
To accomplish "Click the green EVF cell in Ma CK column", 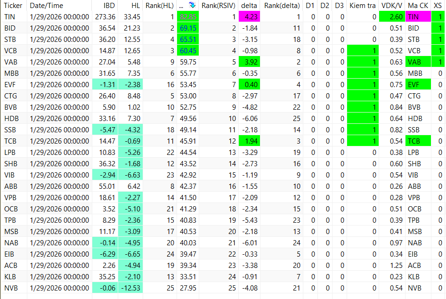I will 418,84.
